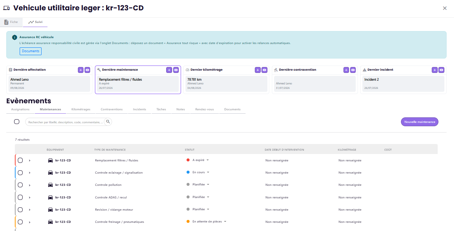Click gauge icon of Dernier kilométrage card
Screen dimensions: 454x231
(x=187, y=70)
